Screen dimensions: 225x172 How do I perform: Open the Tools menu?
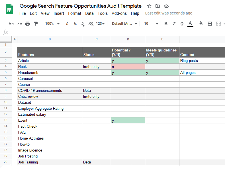(103, 13)
